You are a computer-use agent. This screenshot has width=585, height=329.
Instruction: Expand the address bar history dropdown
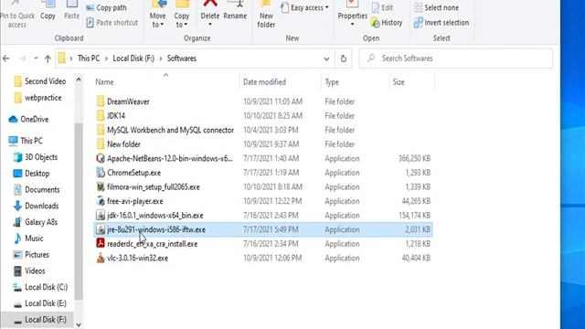326,58
